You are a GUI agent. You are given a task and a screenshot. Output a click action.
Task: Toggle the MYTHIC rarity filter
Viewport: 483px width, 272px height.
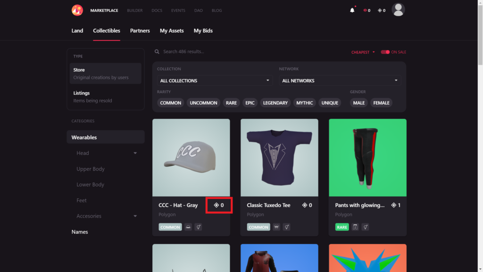pyautogui.click(x=305, y=102)
